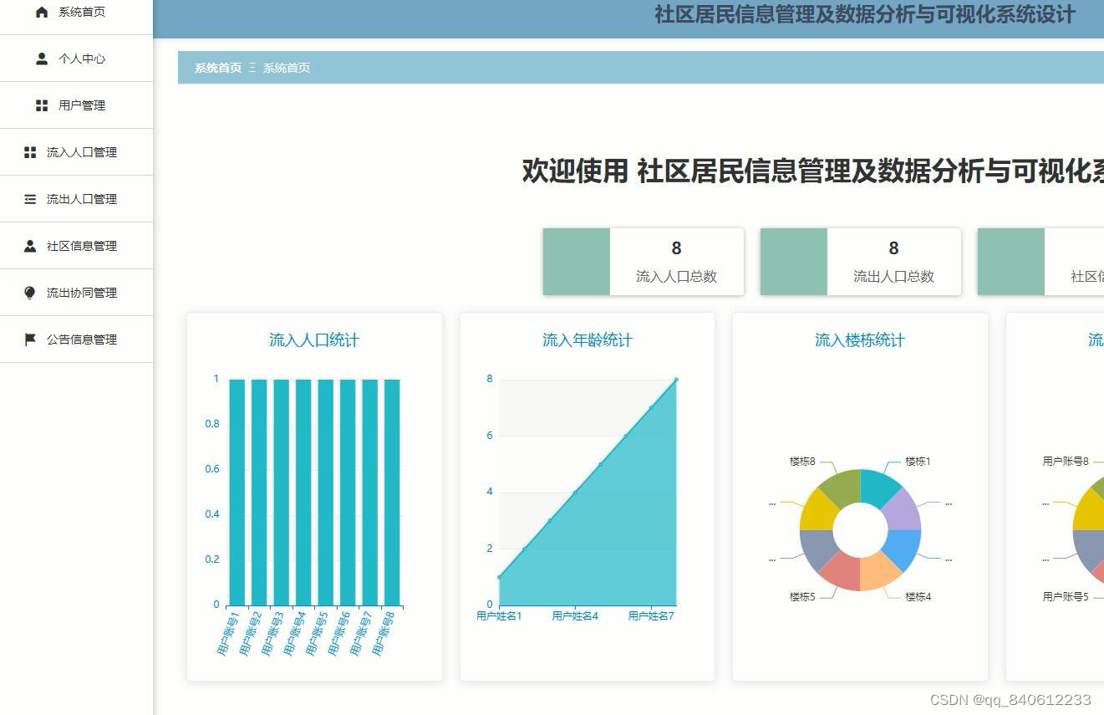The height and width of the screenshot is (715, 1104).
Task: Click the 流入人口统计 chart title
Action: point(314,340)
